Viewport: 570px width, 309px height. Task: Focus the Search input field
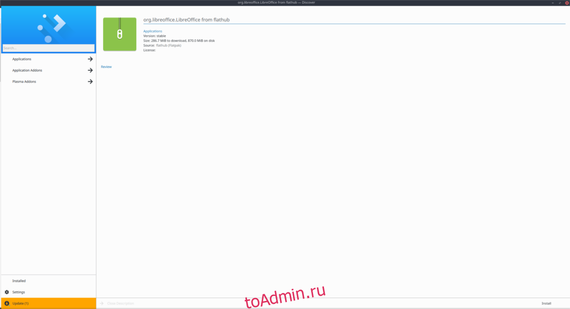point(48,48)
